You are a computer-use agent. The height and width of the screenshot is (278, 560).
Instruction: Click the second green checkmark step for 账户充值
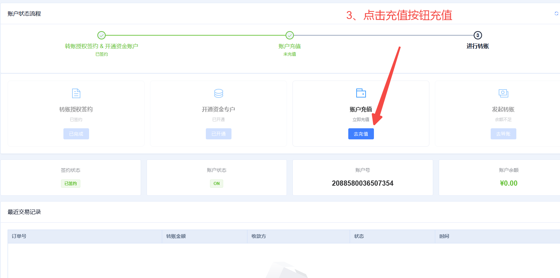click(x=290, y=35)
